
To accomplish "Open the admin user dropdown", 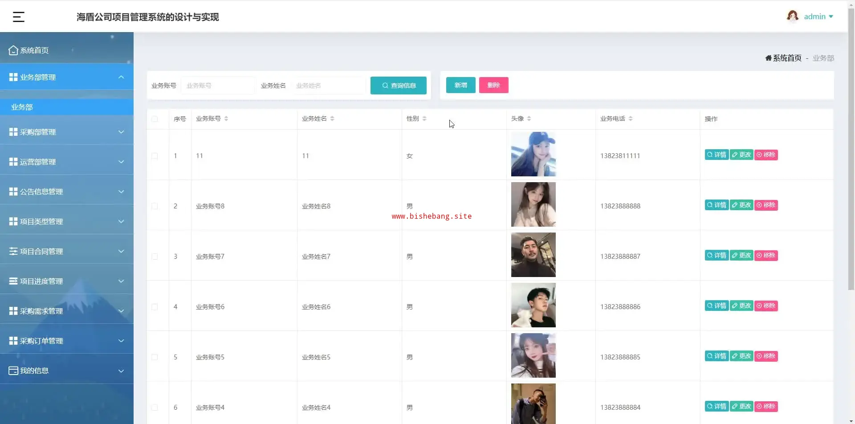I will click(818, 16).
